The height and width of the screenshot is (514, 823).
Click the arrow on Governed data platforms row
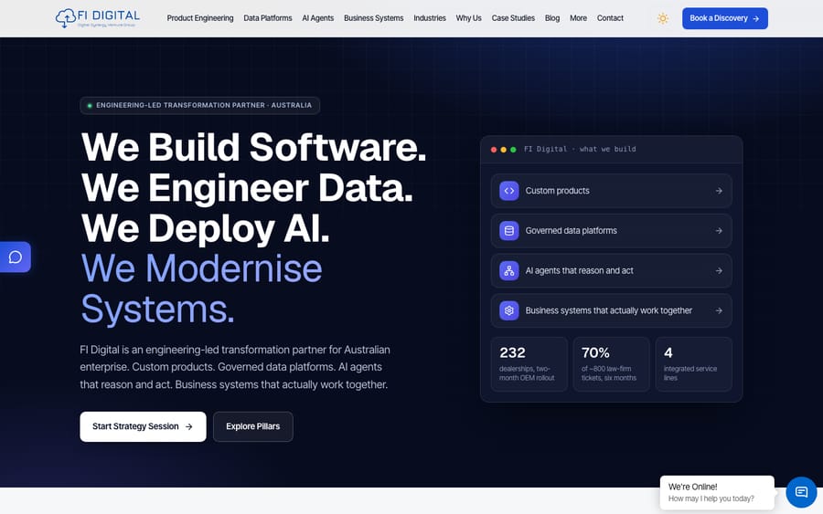(719, 231)
